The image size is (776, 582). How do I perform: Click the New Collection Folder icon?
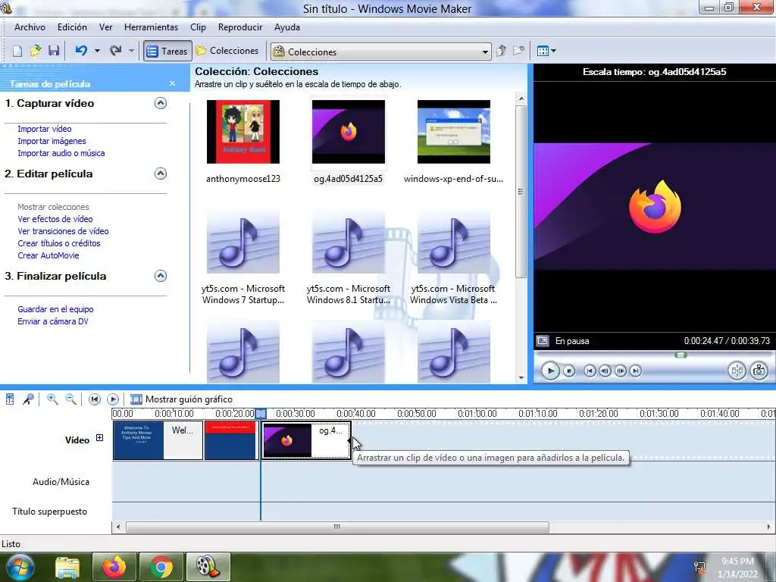tap(518, 51)
